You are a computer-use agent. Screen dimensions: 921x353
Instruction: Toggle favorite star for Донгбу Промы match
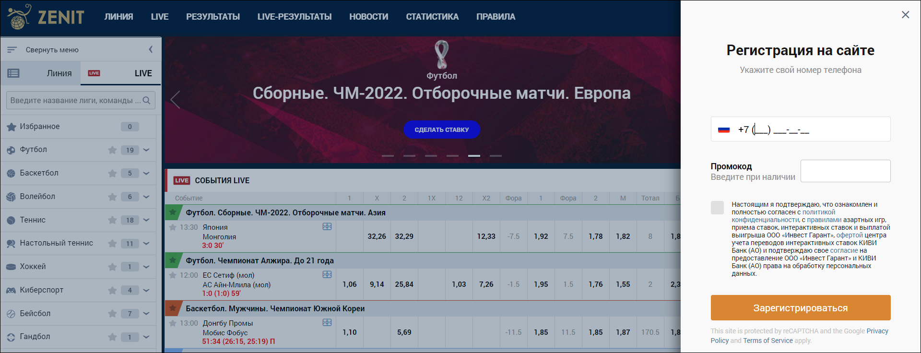tap(173, 323)
